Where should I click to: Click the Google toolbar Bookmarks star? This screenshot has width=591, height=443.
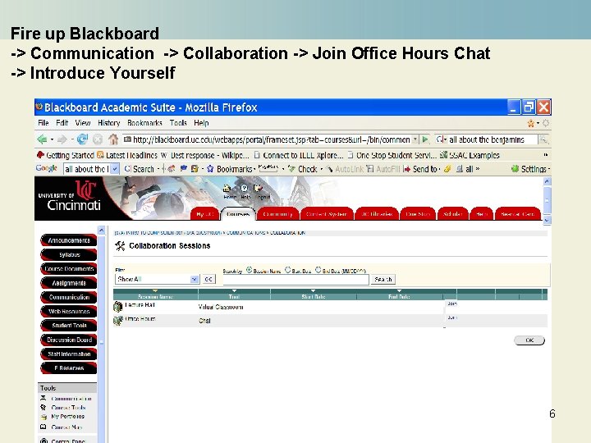210,169
